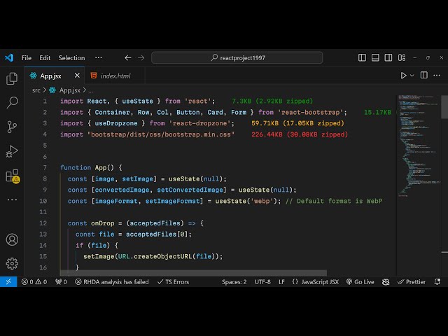Open additional views ellipsis in activity bar

(x=12, y=199)
